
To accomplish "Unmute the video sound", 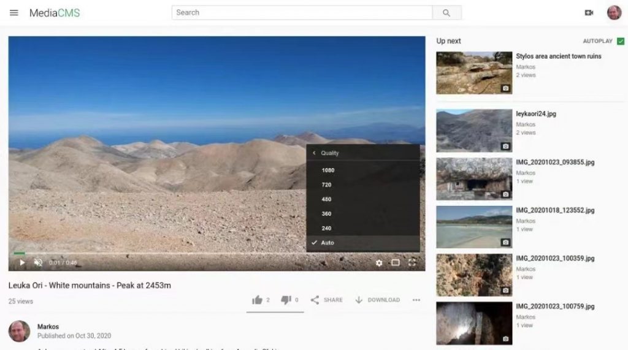I will click(38, 263).
